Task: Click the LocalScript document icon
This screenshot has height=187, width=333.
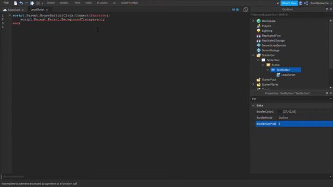Action: tap(278, 75)
